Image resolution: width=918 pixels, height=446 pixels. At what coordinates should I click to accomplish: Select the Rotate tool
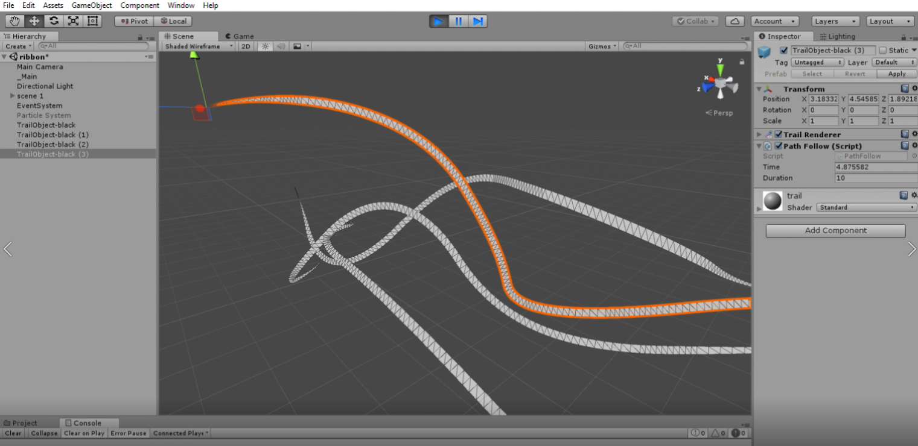click(x=54, y=21)
